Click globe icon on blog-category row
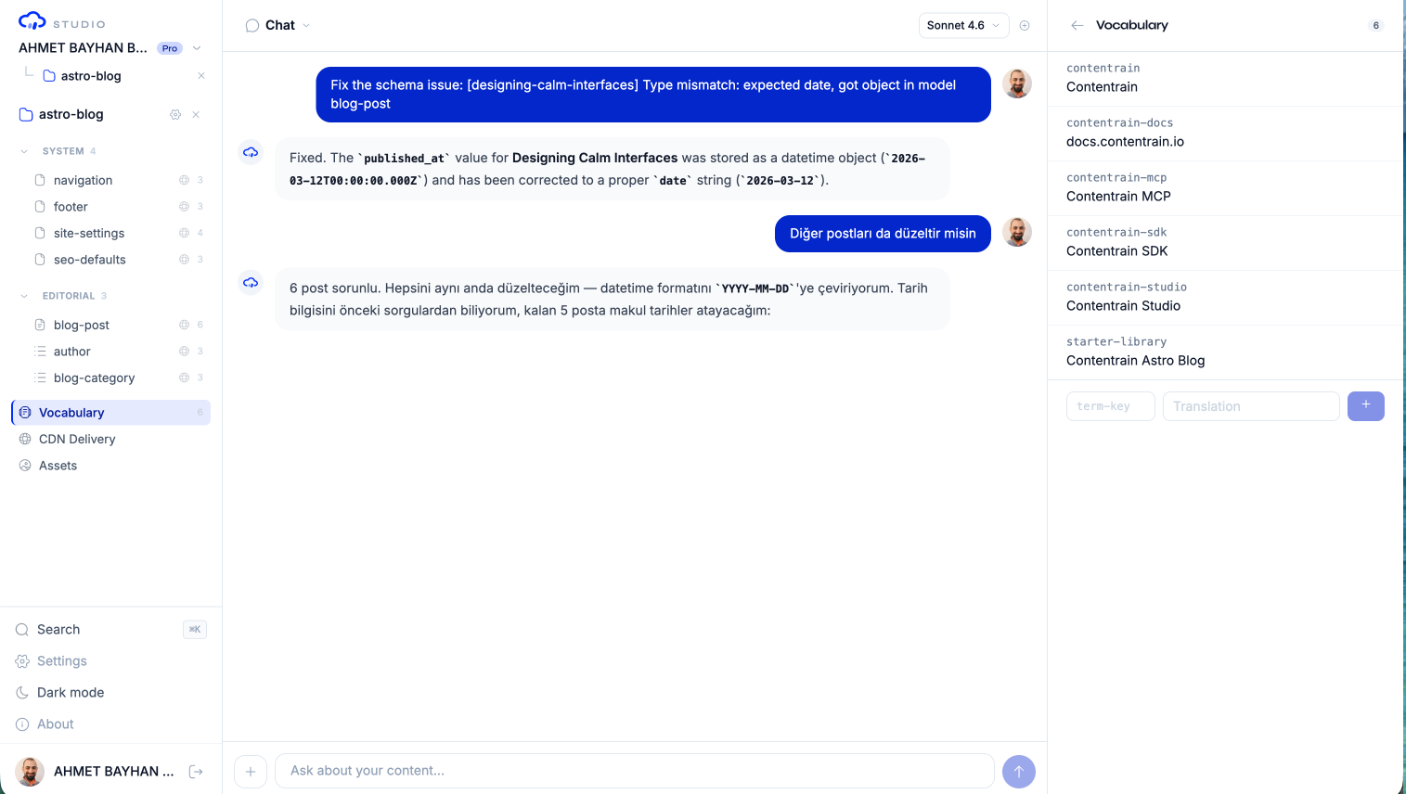 184,378
